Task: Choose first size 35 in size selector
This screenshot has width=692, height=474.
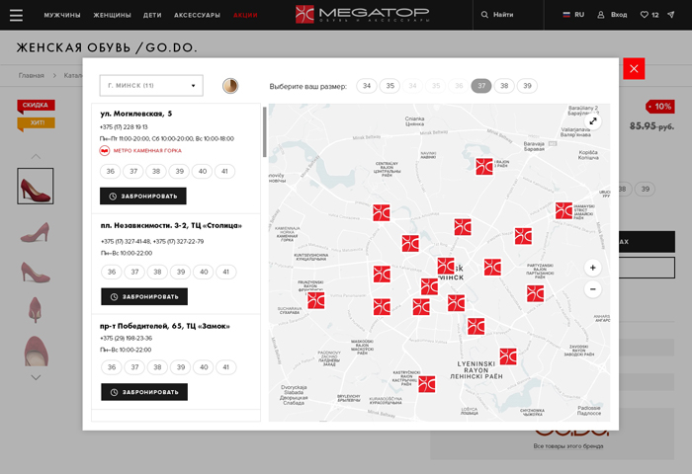Action: tap(390, 86)
